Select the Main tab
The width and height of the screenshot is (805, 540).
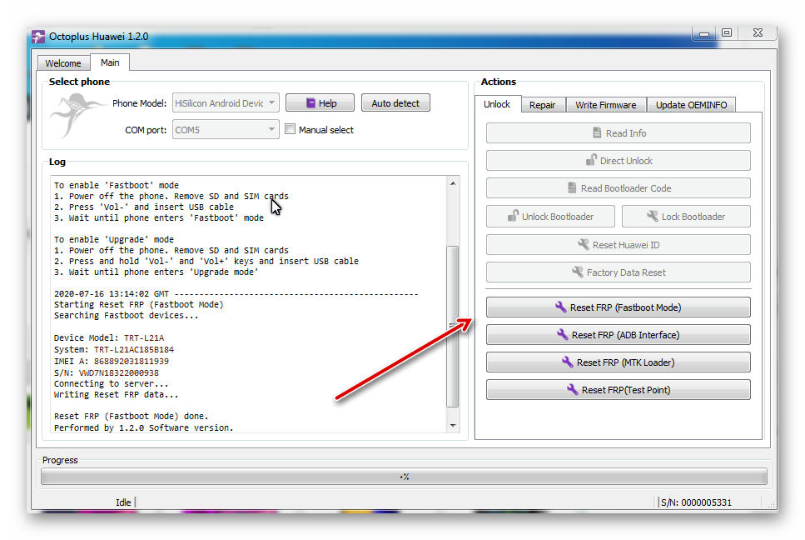[110, 62]
